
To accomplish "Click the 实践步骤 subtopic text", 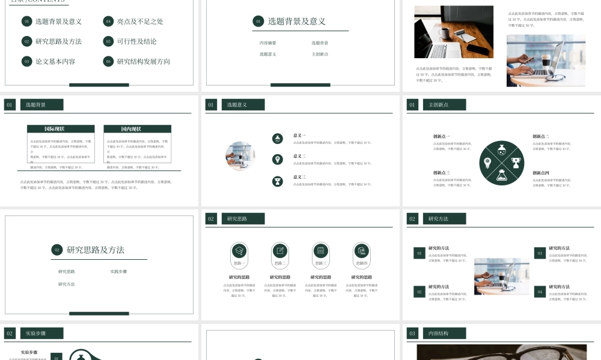I will point(118,272).
